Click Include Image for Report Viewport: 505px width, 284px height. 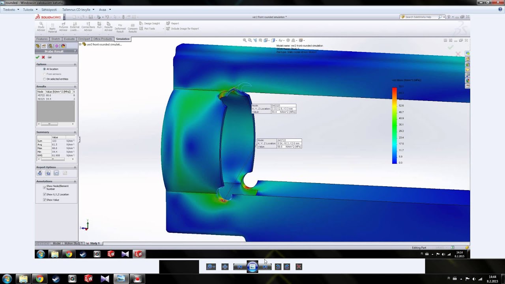point(182,28)
